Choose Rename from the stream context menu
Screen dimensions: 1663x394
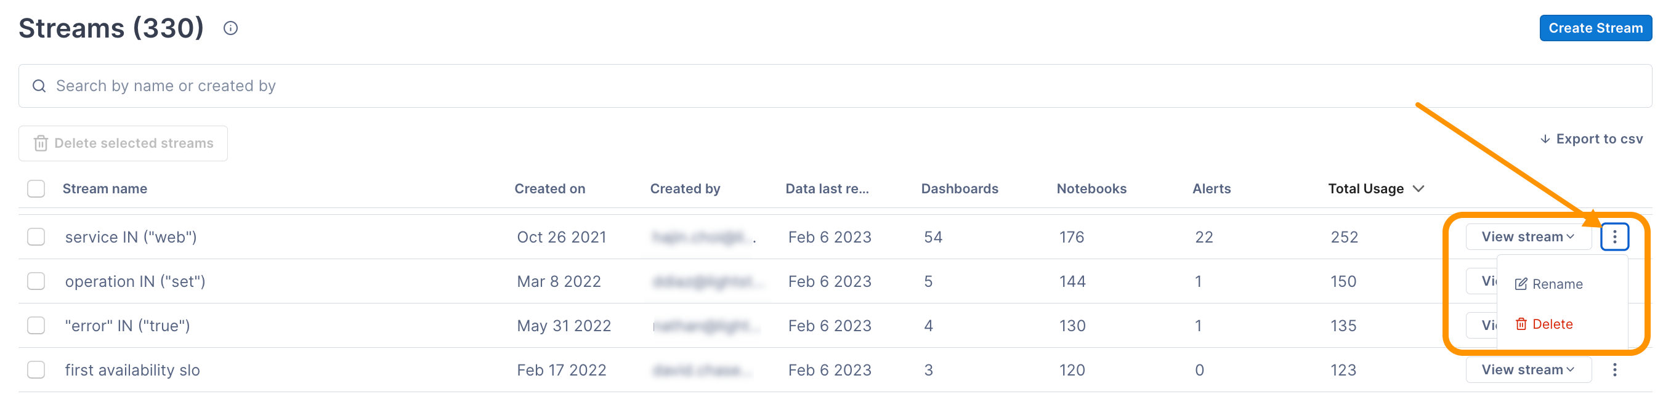[x=1556, y=284]
